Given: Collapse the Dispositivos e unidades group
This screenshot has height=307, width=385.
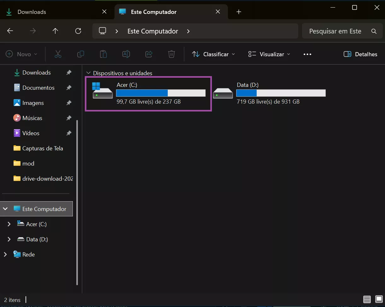Looking at the screenshot, I should tap(88, 73).
